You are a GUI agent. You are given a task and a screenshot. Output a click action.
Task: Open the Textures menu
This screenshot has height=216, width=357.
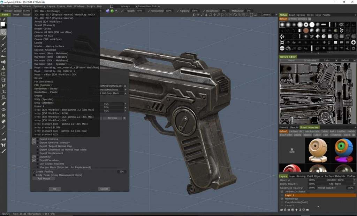pos(26,6)
